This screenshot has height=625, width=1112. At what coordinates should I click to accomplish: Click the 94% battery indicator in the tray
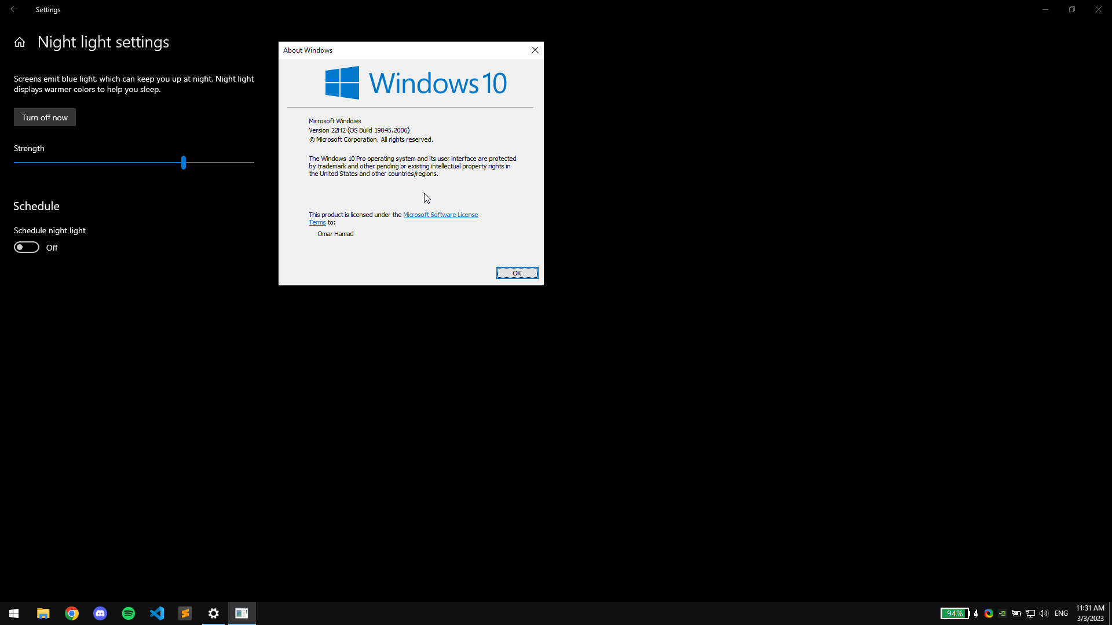(955, 613)
